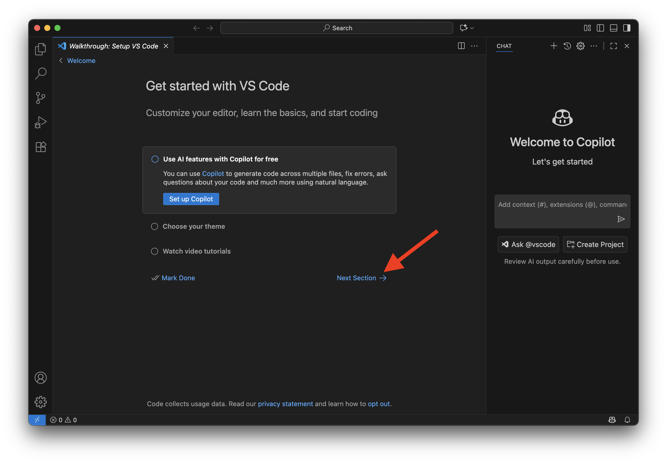
Task: Show chat history via the history icon
Action: [567, 46]
